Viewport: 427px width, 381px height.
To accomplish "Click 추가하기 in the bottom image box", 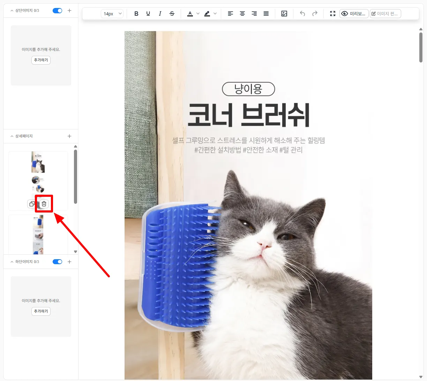I will click(41, 311).
